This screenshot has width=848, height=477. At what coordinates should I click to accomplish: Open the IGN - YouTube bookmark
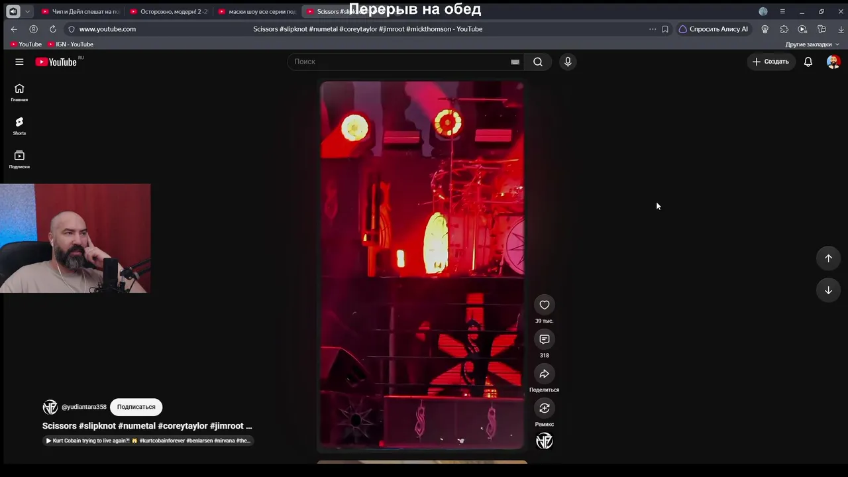pos(70,44)
